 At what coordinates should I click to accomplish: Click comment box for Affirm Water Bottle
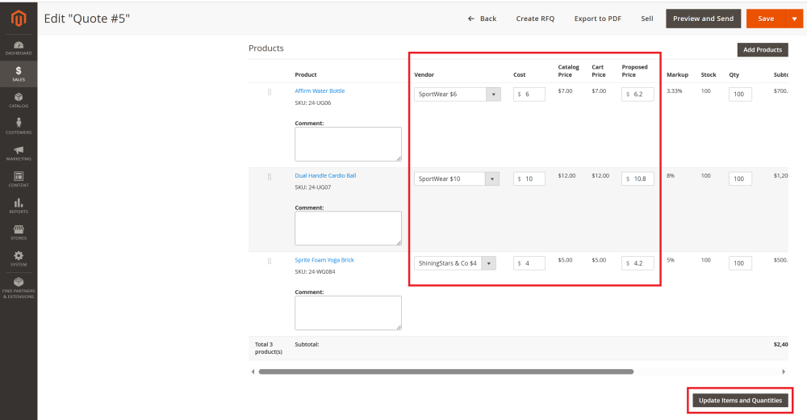point(348,145)
